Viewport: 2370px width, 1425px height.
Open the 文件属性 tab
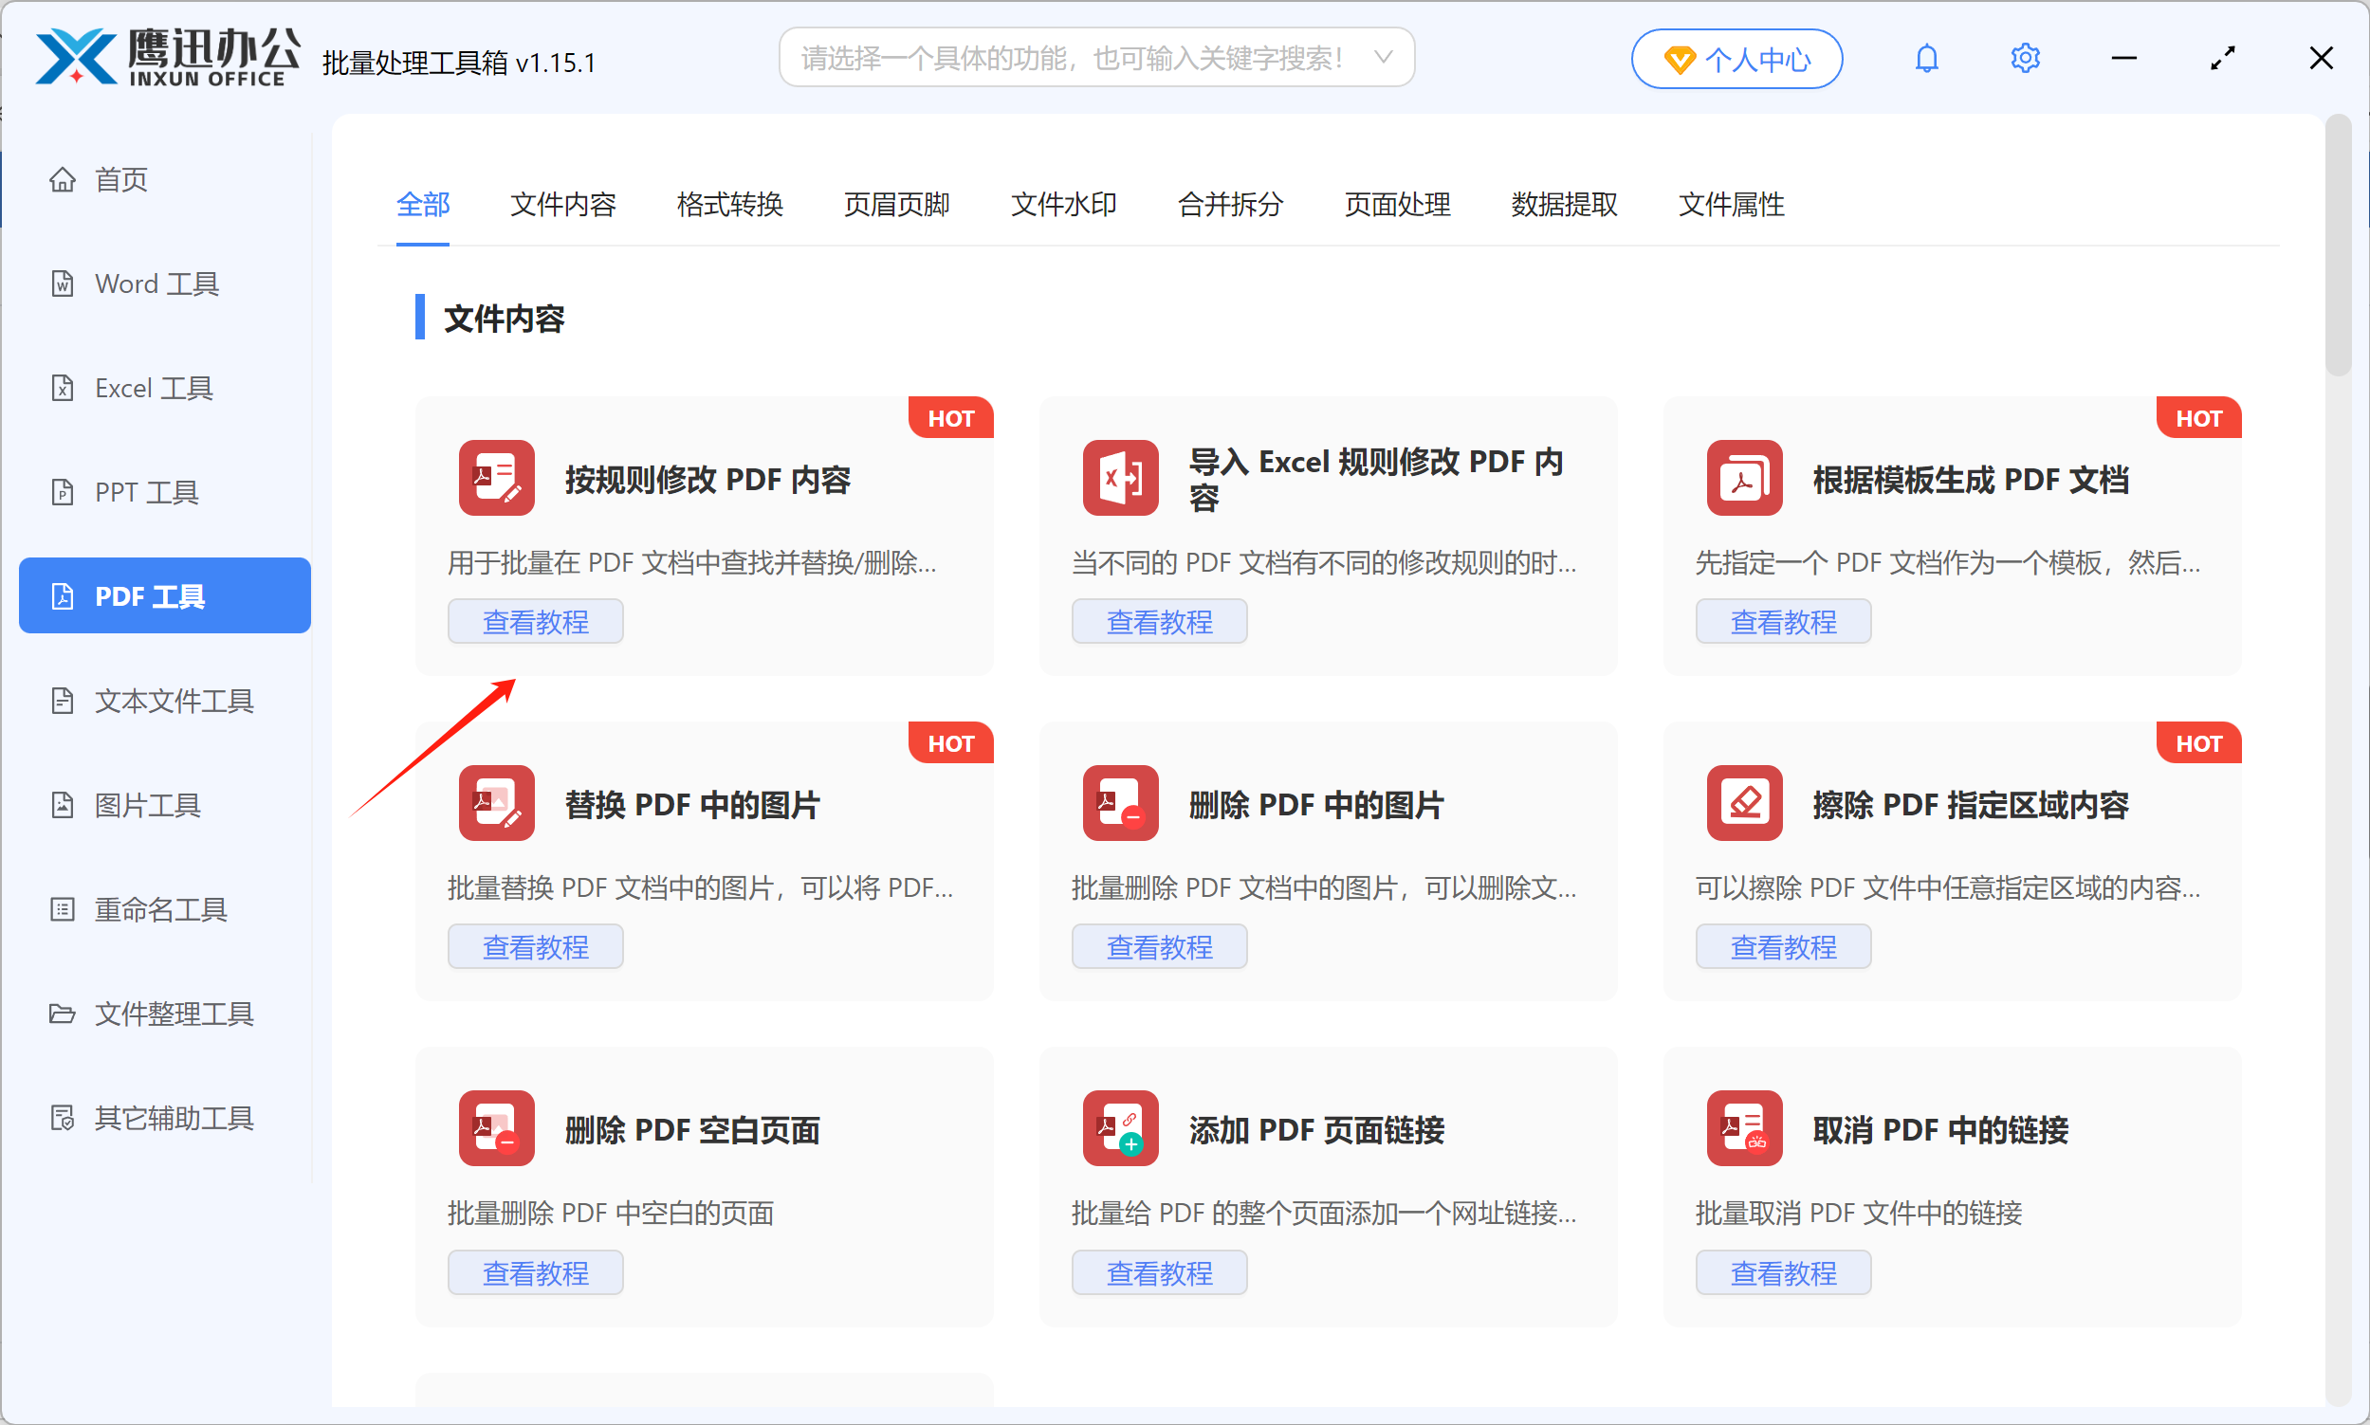1733,205
